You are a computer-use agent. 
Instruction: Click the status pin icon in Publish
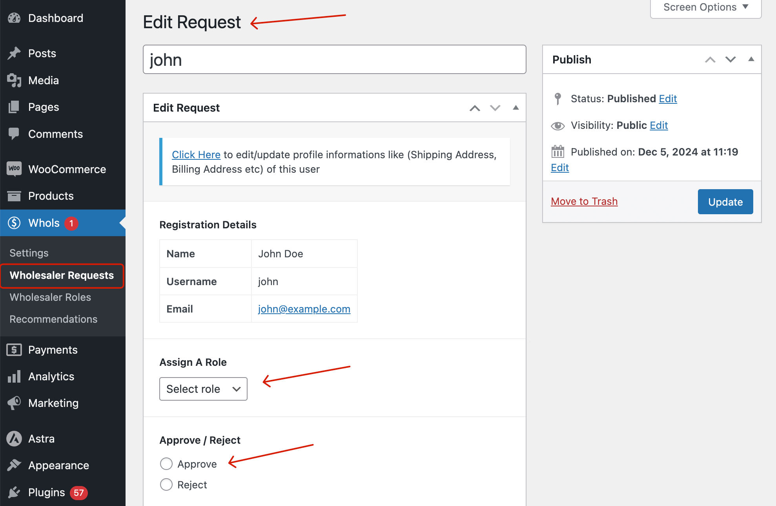(x=557, y=99)
